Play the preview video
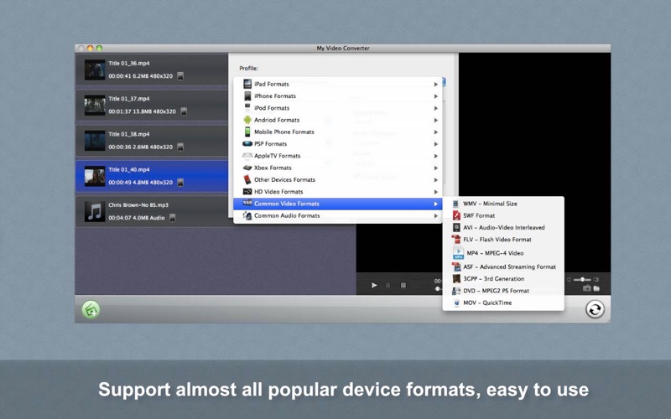The height and width of the screenshot is (419, 671). pyautogui.click(x=374, y=285)
